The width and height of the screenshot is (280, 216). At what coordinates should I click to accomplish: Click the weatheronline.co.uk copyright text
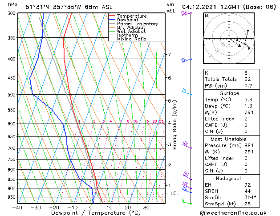tap(233, 213)
